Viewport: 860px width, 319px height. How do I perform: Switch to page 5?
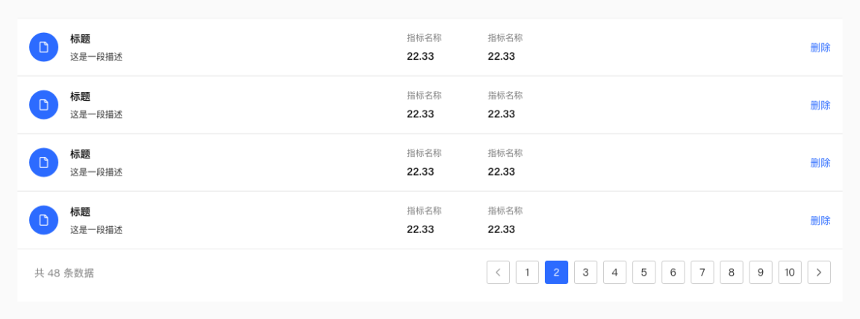pyautogui.click(x=644, y=273)
